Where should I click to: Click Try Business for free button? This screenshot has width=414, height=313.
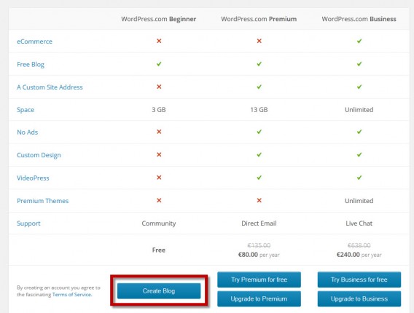pyautogui.click(x=359, y=280)
